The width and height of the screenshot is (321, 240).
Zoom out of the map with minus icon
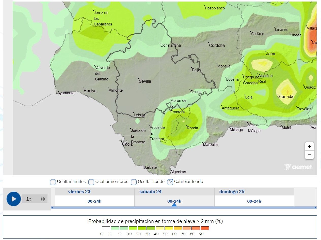309,155
